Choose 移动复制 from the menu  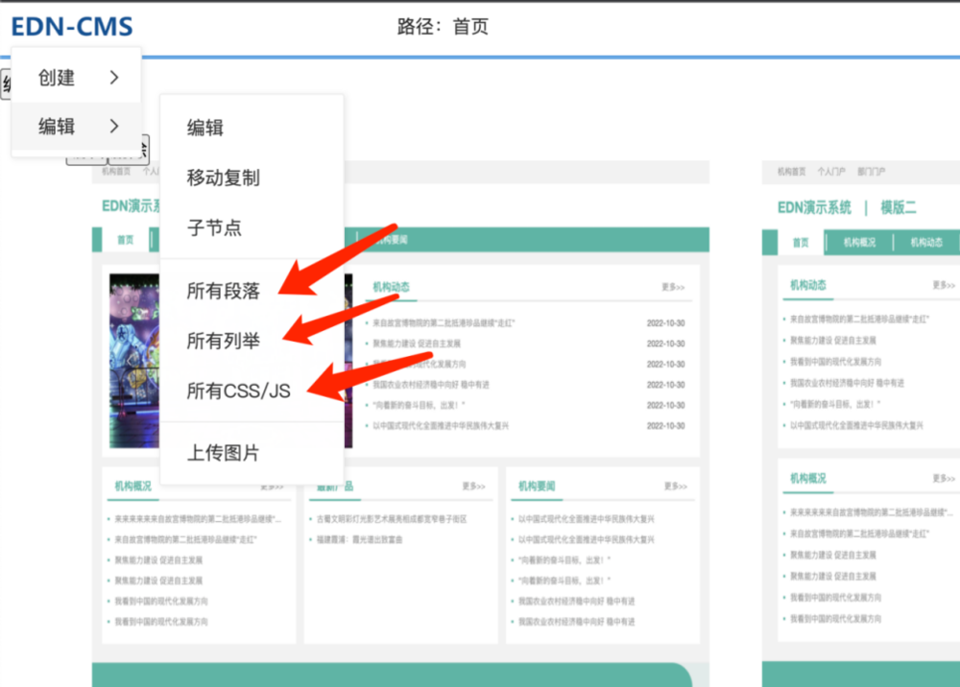coord(223,178)
